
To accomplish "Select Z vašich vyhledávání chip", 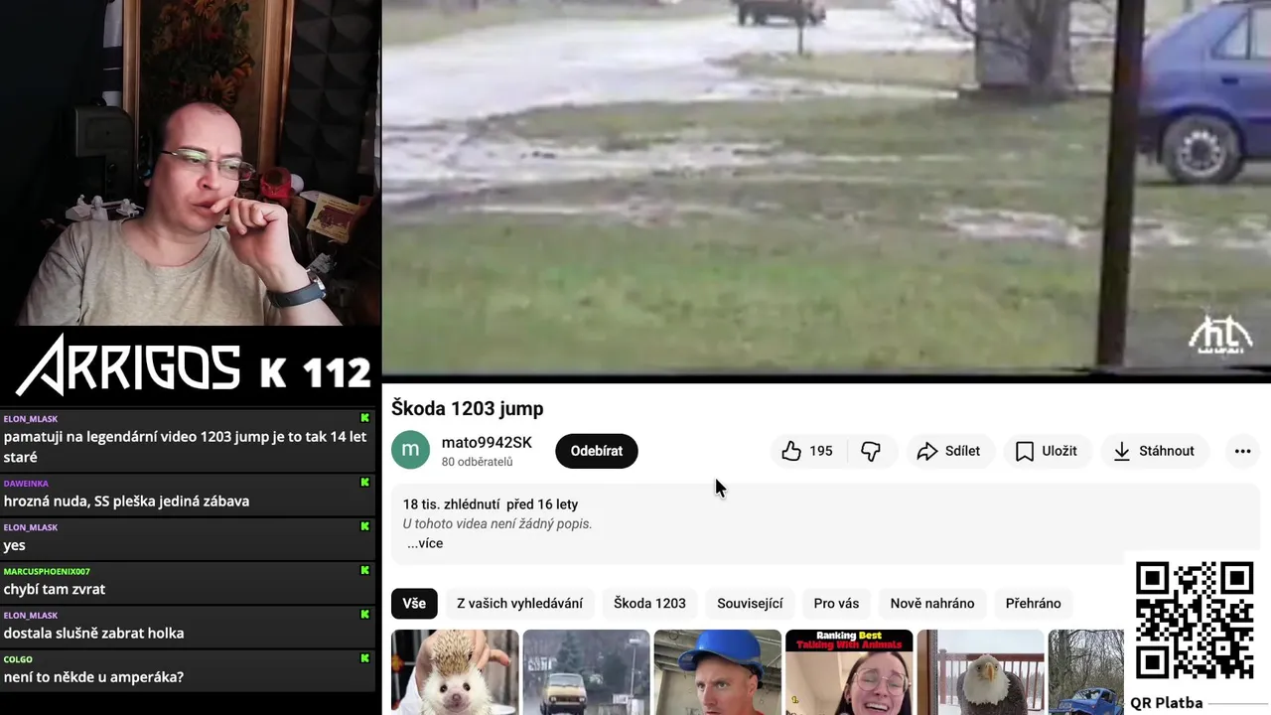I will pyautogui.click(x=519, y=603).
